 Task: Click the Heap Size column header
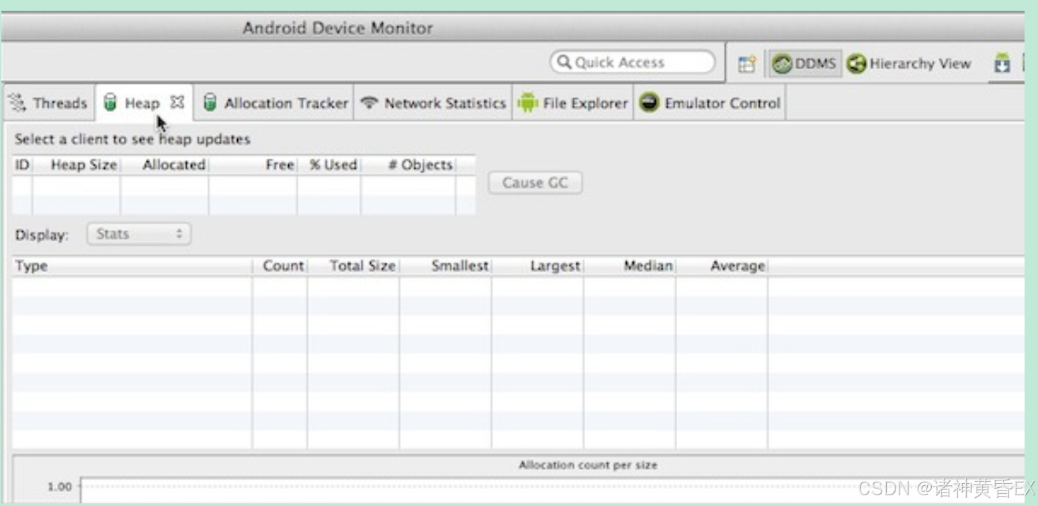click(77, 165)
